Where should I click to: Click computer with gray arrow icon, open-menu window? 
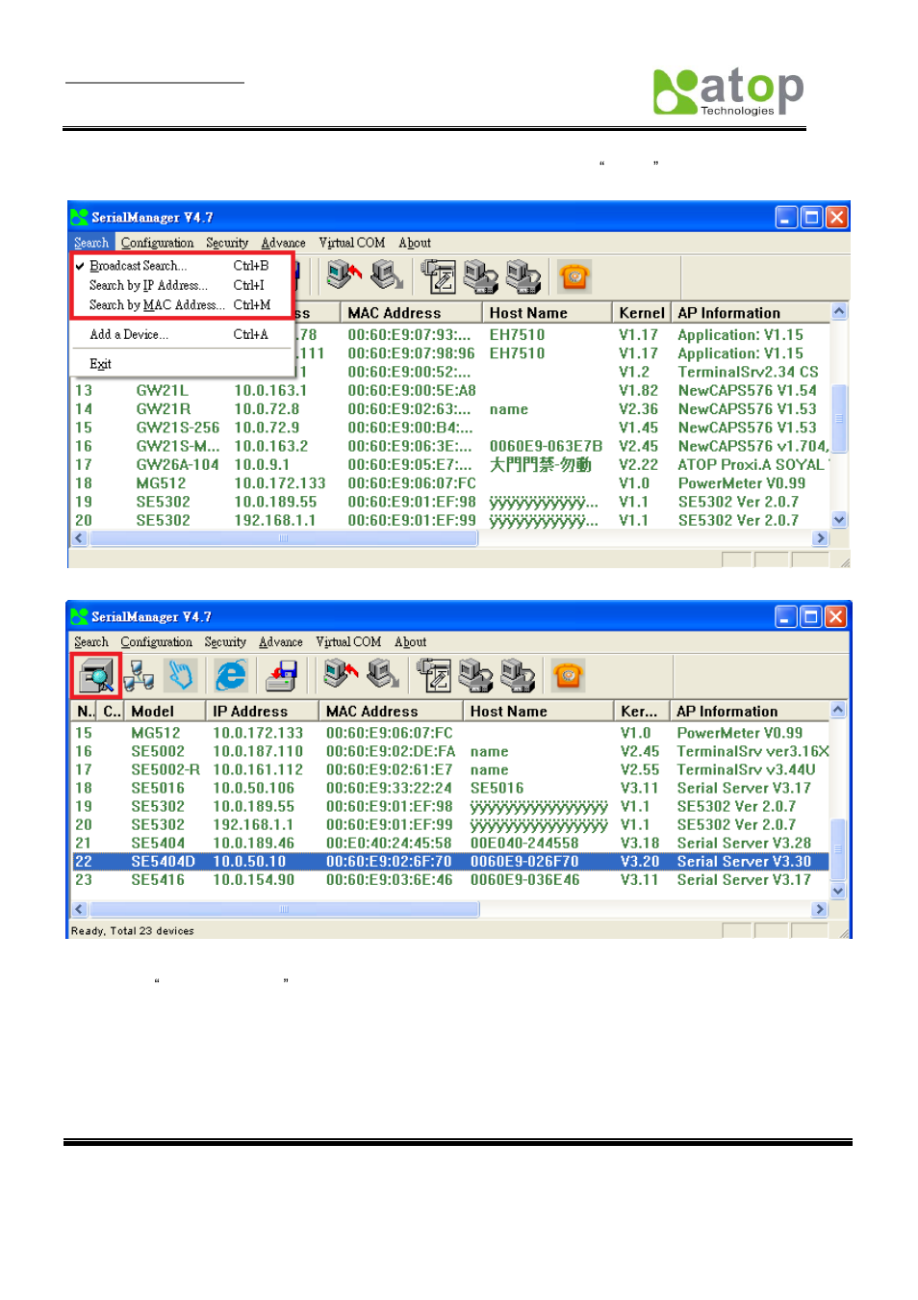[x=387, y=275]
